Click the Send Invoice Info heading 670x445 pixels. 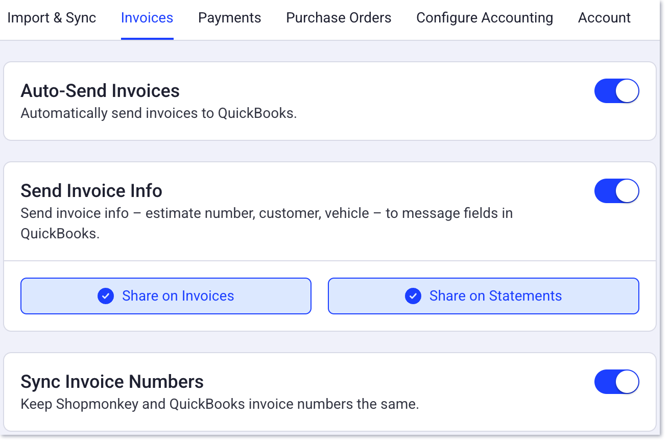pyautogui.click(x=91, y=191)
